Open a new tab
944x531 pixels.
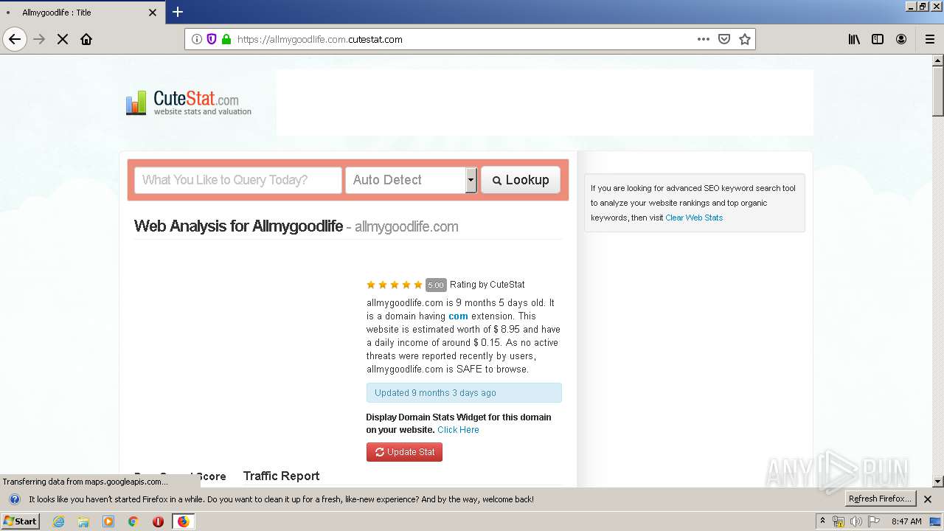click(x=178, y=12)
